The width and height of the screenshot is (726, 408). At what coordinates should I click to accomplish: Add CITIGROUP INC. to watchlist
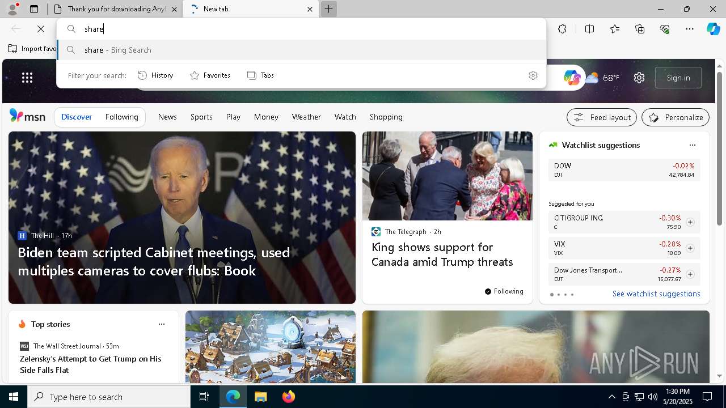point(690,222)
